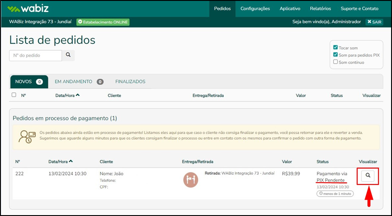Click the payment process info icon
Viewport: 392px width, 216px height.
point(27,136)
